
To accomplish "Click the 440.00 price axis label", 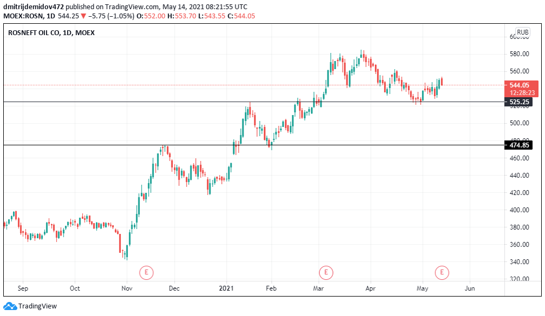I will point(519,175).
